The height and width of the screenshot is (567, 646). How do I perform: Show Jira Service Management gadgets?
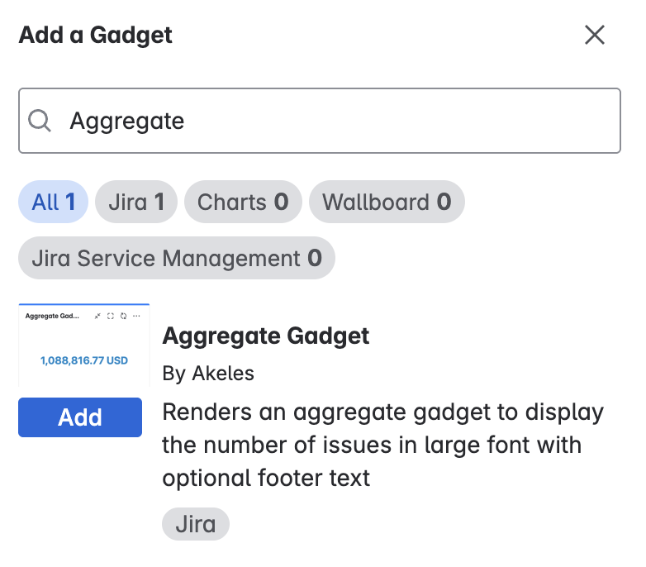tap(177, 259)
